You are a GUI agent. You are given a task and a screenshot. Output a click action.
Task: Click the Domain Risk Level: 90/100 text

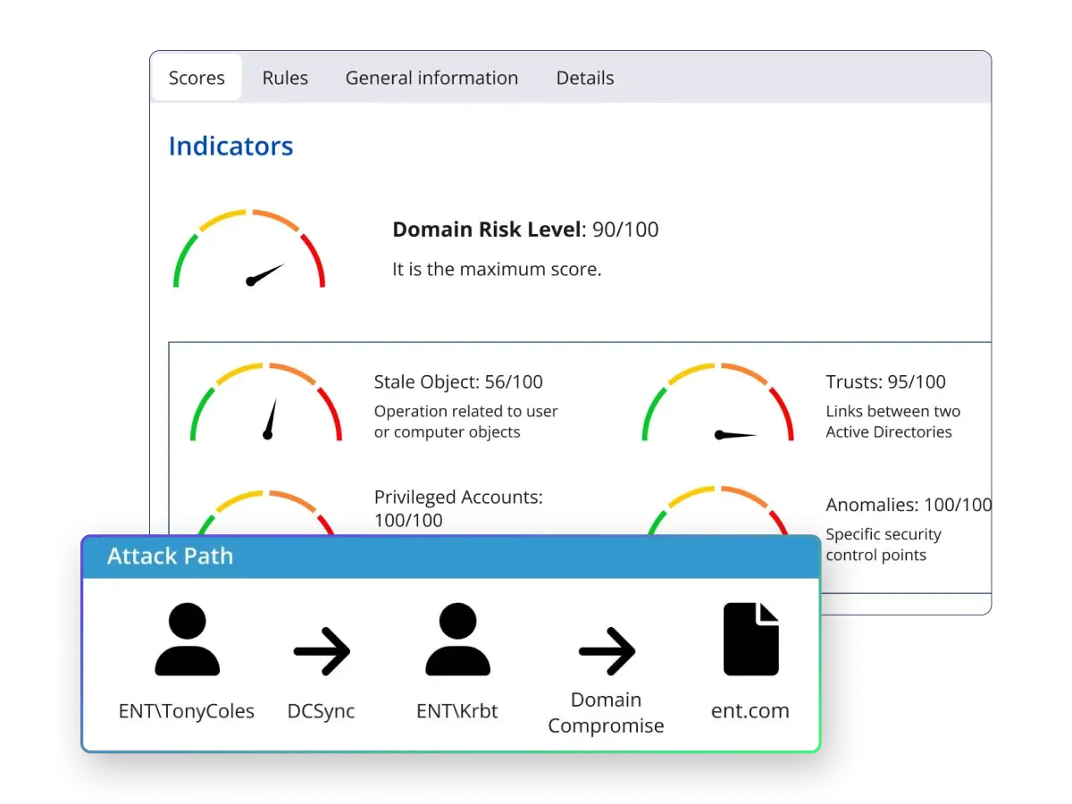point(525,230)
